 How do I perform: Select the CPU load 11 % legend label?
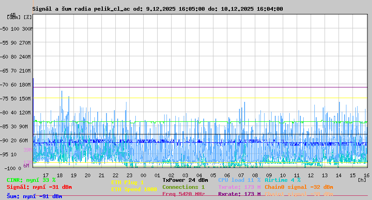239,180
